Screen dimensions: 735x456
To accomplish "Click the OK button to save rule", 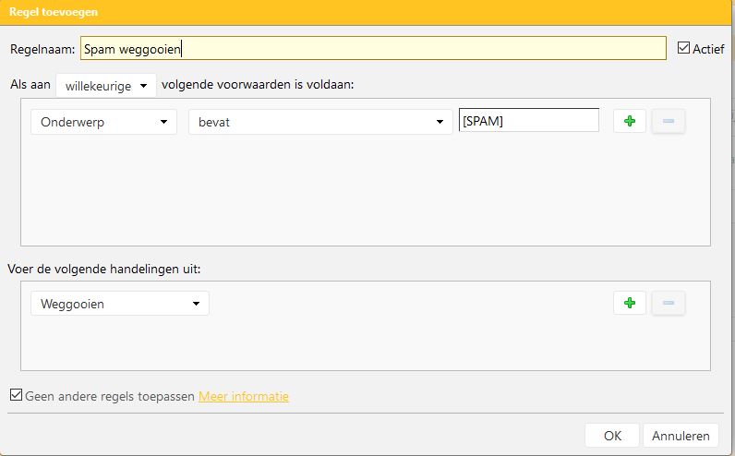I will click(x=612, y=436).
